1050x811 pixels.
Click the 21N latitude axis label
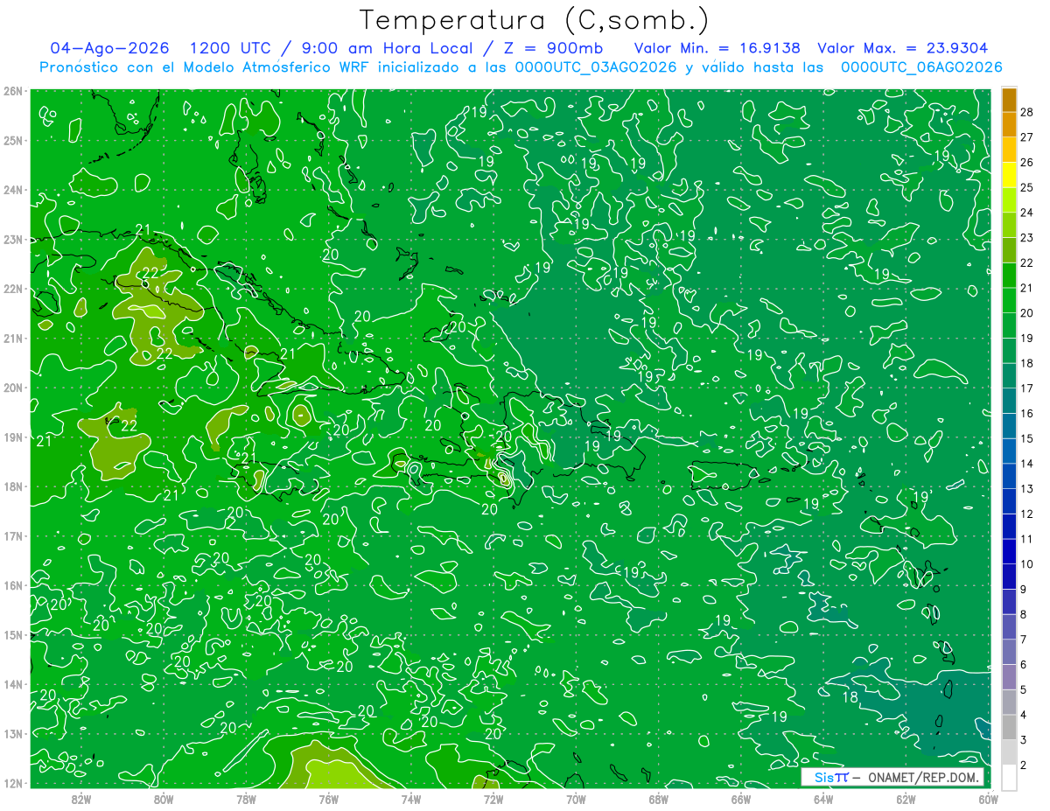(x=13, y=339)
